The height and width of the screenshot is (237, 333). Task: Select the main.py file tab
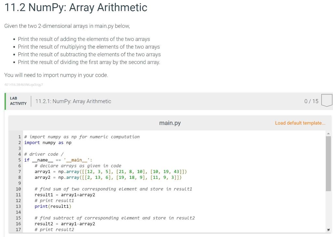[170, 123]
